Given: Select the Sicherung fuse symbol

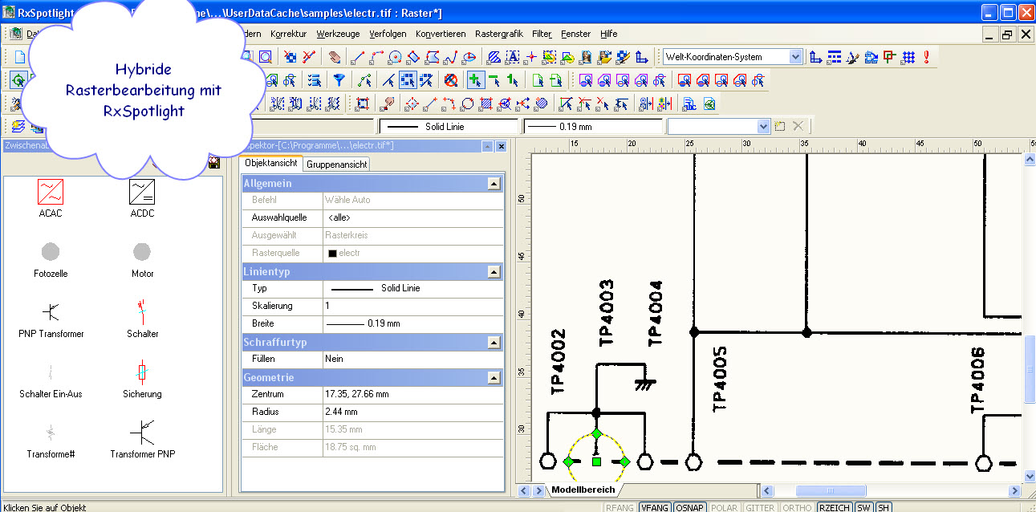Looking at the screenshot, I should tap(142, 373).
